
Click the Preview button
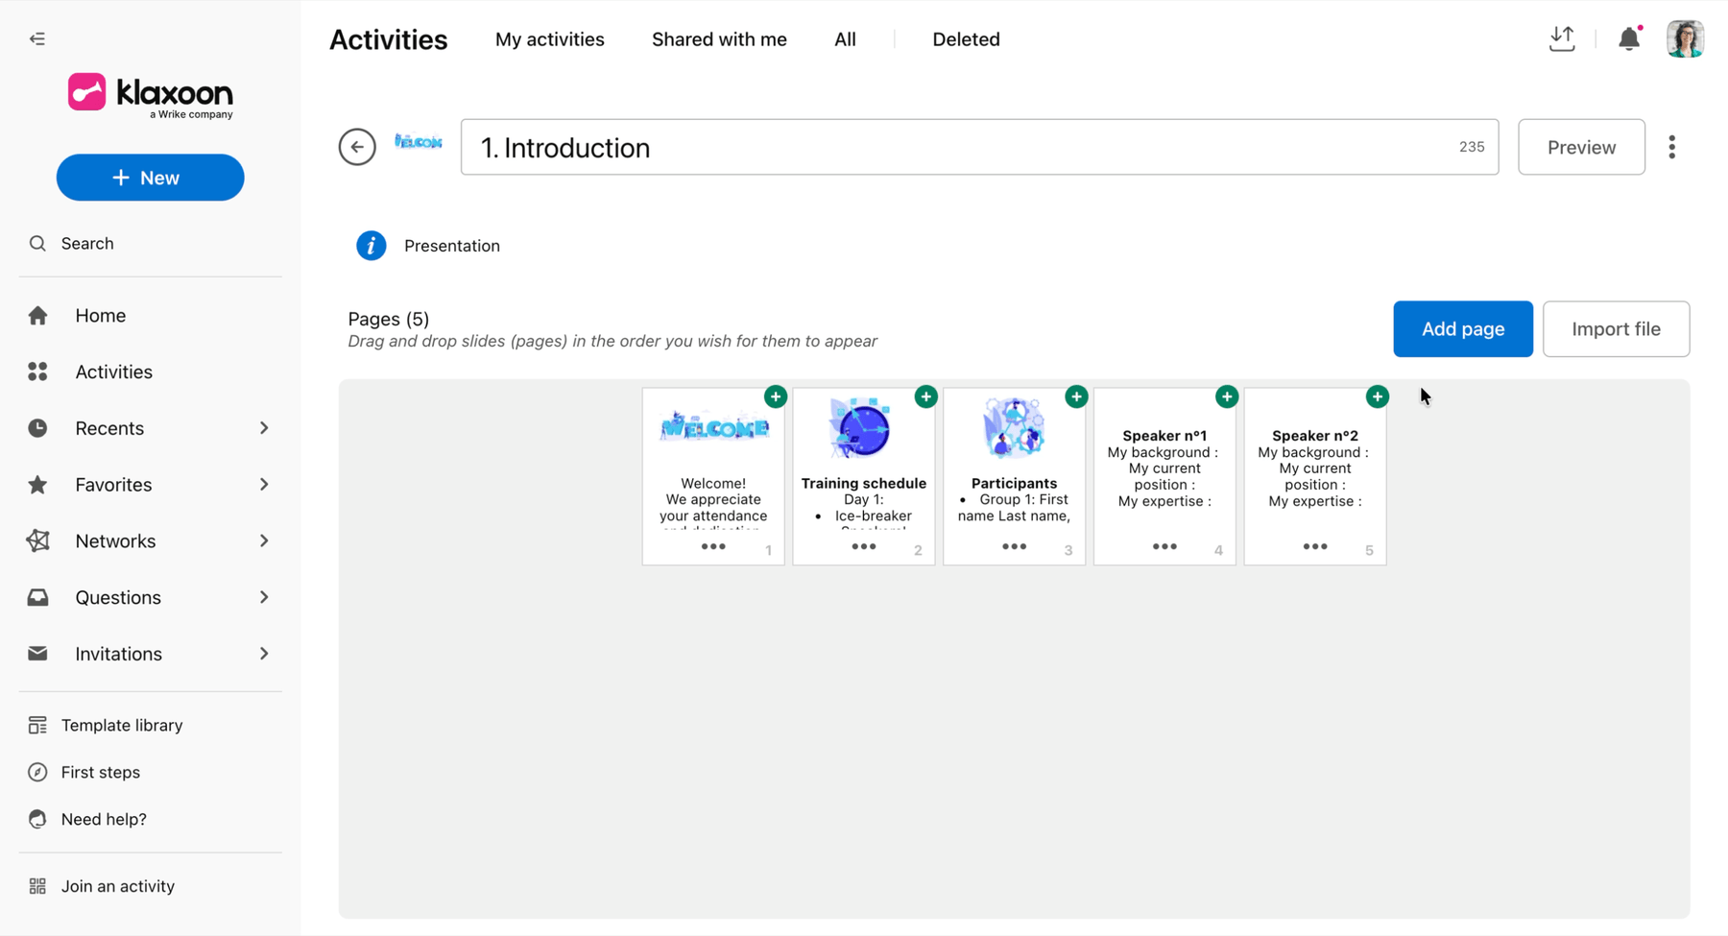(x=1581, y=147)
